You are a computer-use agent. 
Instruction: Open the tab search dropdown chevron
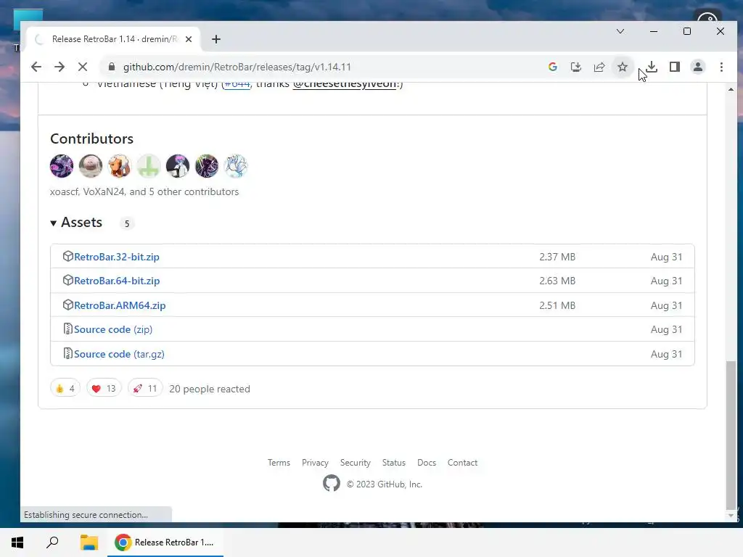620,31
